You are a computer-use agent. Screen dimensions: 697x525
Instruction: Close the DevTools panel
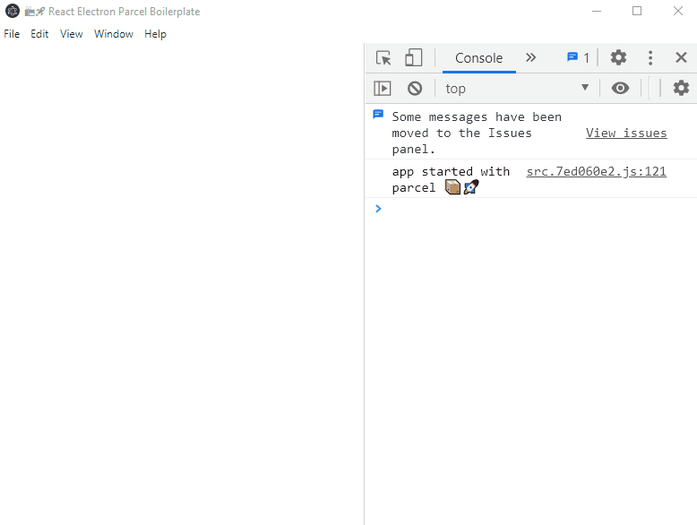681,58
